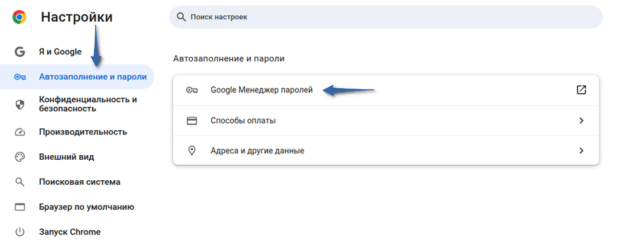Click the palette icon for Внешний вид
The height and width of the screenshot is (245, 619).
click(20, 157)
